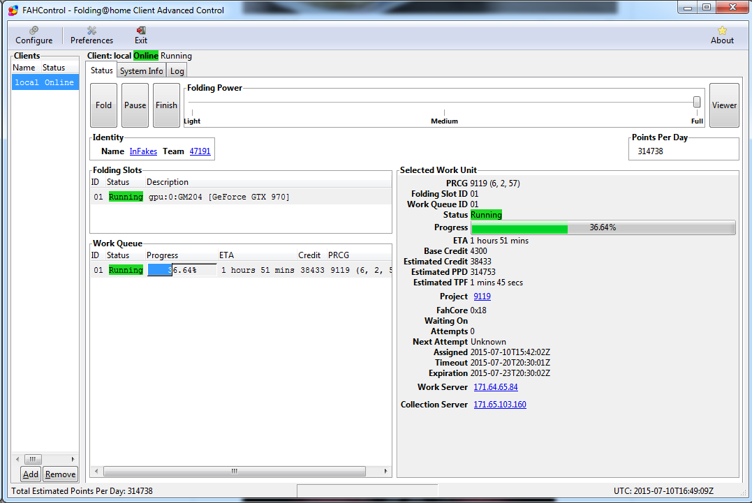Click the Clients list scrollbar thumb
The width and height of the screenshot is (752, 503).
(33, 459)
